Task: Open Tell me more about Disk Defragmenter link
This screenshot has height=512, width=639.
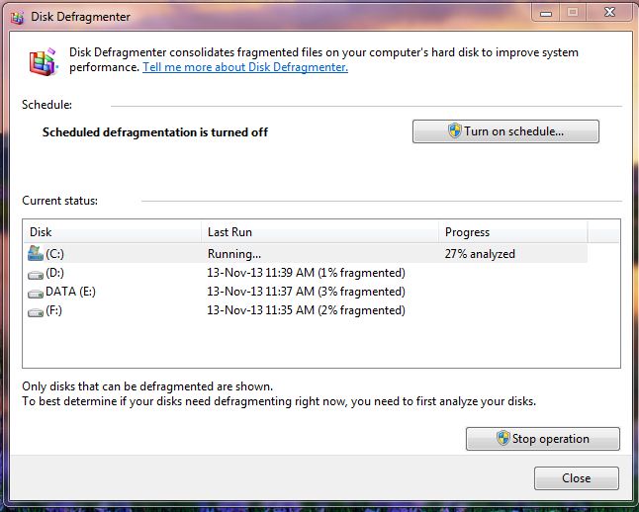Action: 245,67
